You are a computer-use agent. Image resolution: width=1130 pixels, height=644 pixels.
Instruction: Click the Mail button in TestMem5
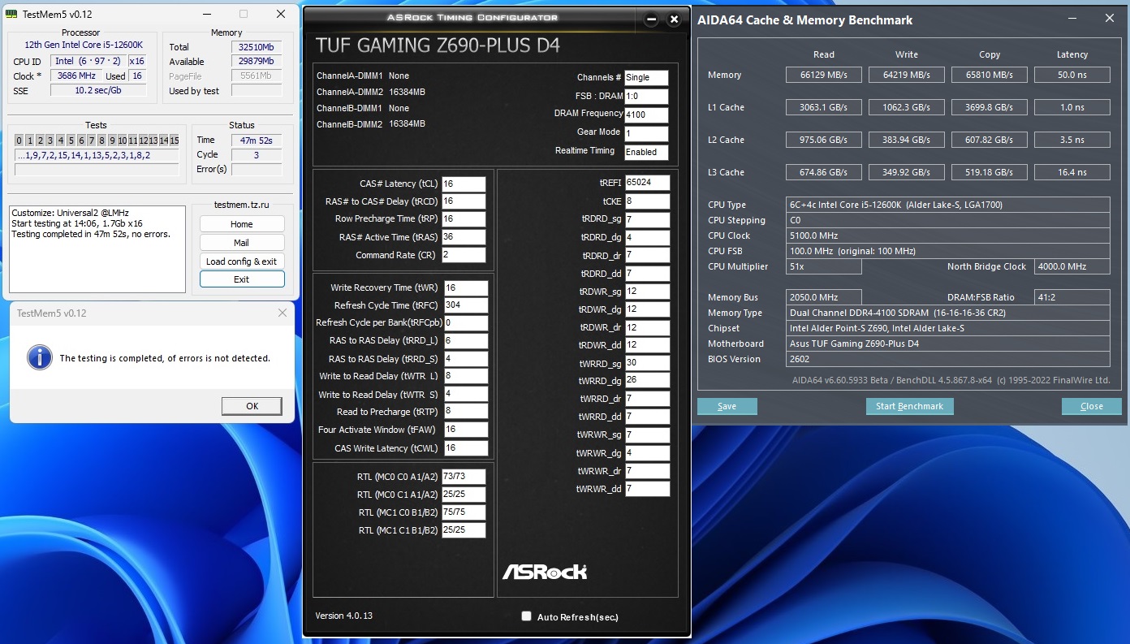[242, 243]
